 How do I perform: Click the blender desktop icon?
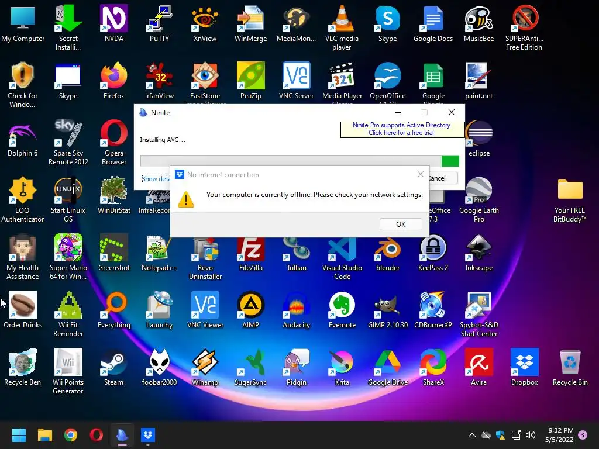tap(388, 252)
